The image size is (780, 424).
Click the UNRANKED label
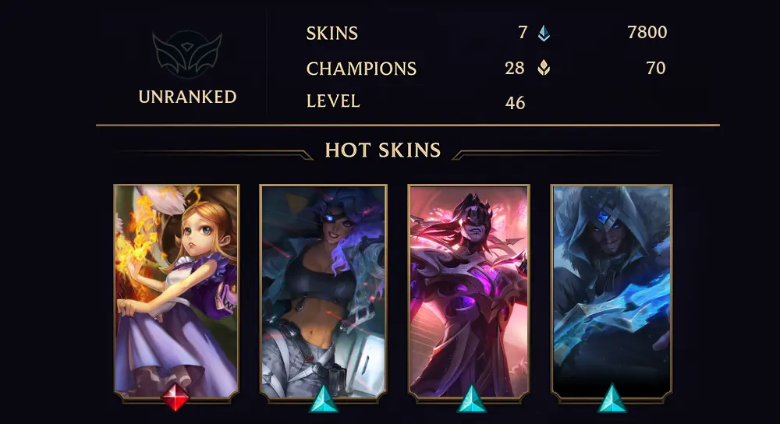pyautogui.click(x=187, y=97)
